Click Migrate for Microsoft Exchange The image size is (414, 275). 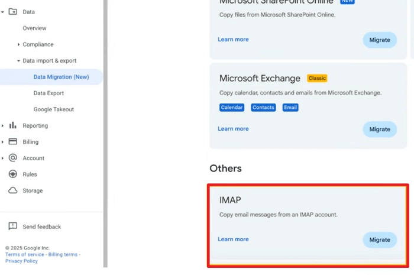pyautogui.click(x=380, y=130)
